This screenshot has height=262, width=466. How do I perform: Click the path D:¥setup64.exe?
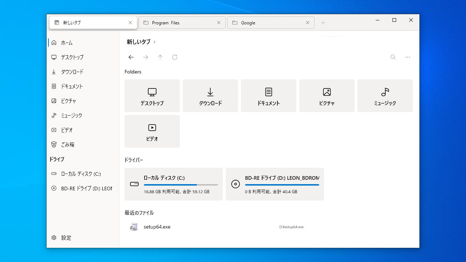coord(291,227)
